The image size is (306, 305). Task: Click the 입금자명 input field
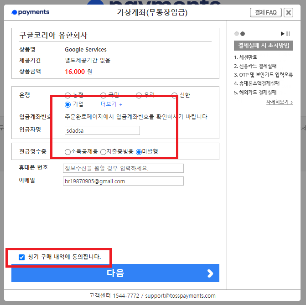[102, 130]
